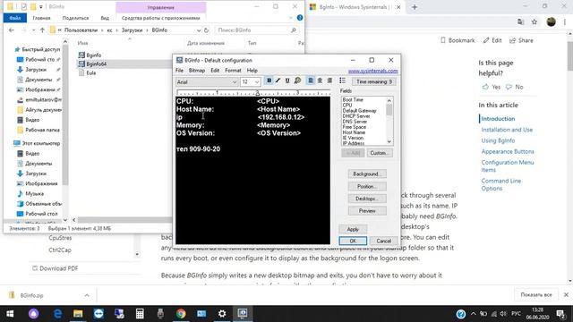Open Installation and Use article link
Screen dimensions: 573x322
click(x=507, y=130)
